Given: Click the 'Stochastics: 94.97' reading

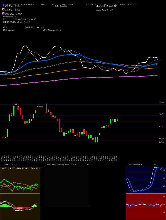Looking at the screenshot, I should click(x=11, y=17).
